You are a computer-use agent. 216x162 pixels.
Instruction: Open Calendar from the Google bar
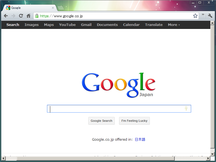tap(131, 25)
